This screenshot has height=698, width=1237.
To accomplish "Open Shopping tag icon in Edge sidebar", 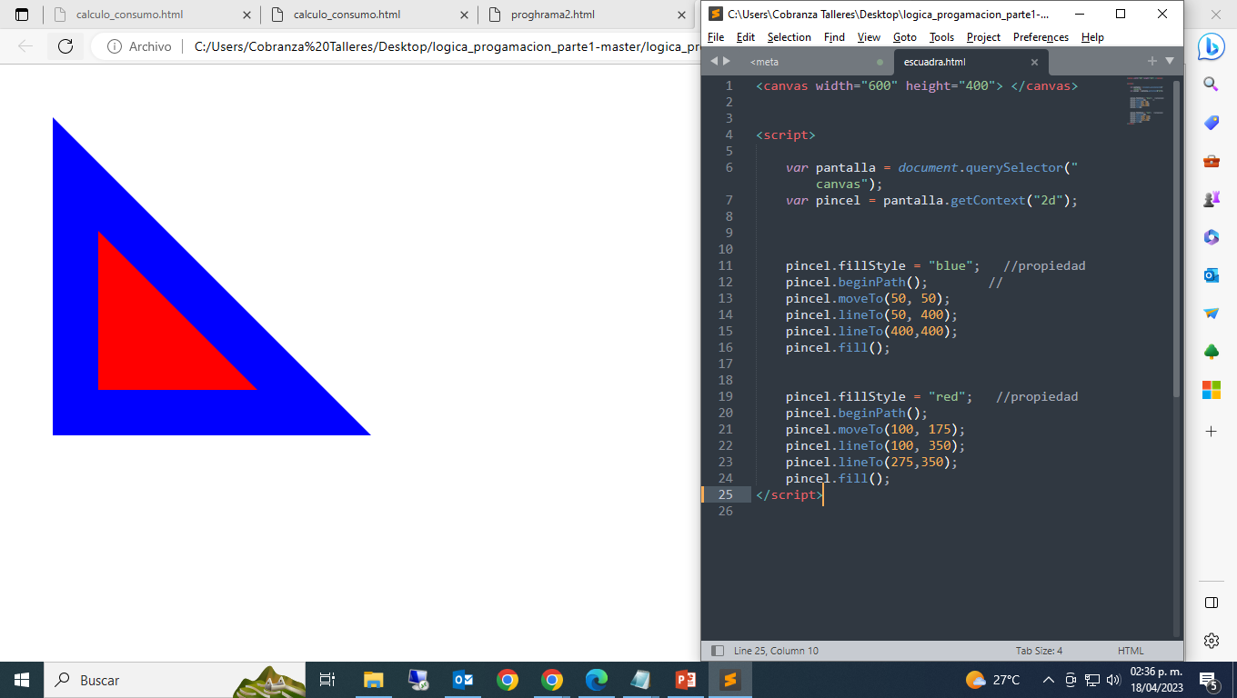I will [x=1211, y=123].
